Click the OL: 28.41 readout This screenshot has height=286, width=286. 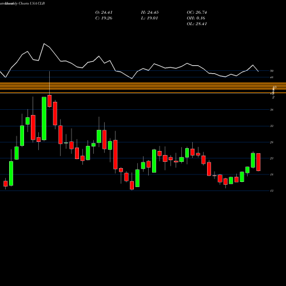pyautogui.click(x=197, y=24)
